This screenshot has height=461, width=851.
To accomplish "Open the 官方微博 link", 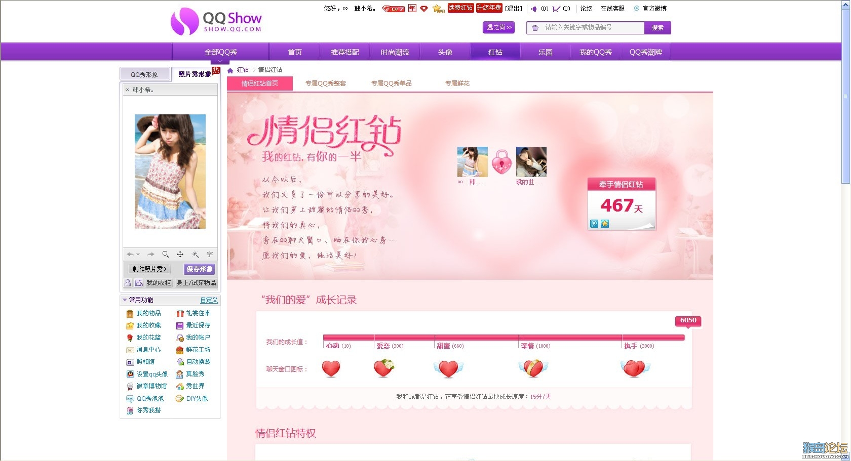I will coord(654,9).
